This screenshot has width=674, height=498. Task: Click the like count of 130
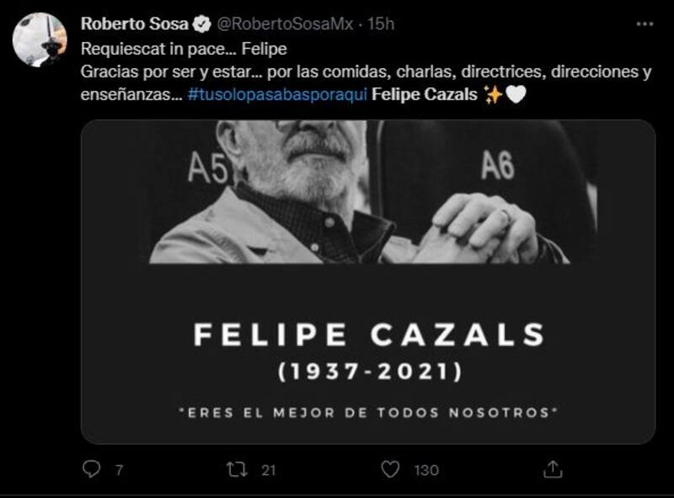pos(425,470)
